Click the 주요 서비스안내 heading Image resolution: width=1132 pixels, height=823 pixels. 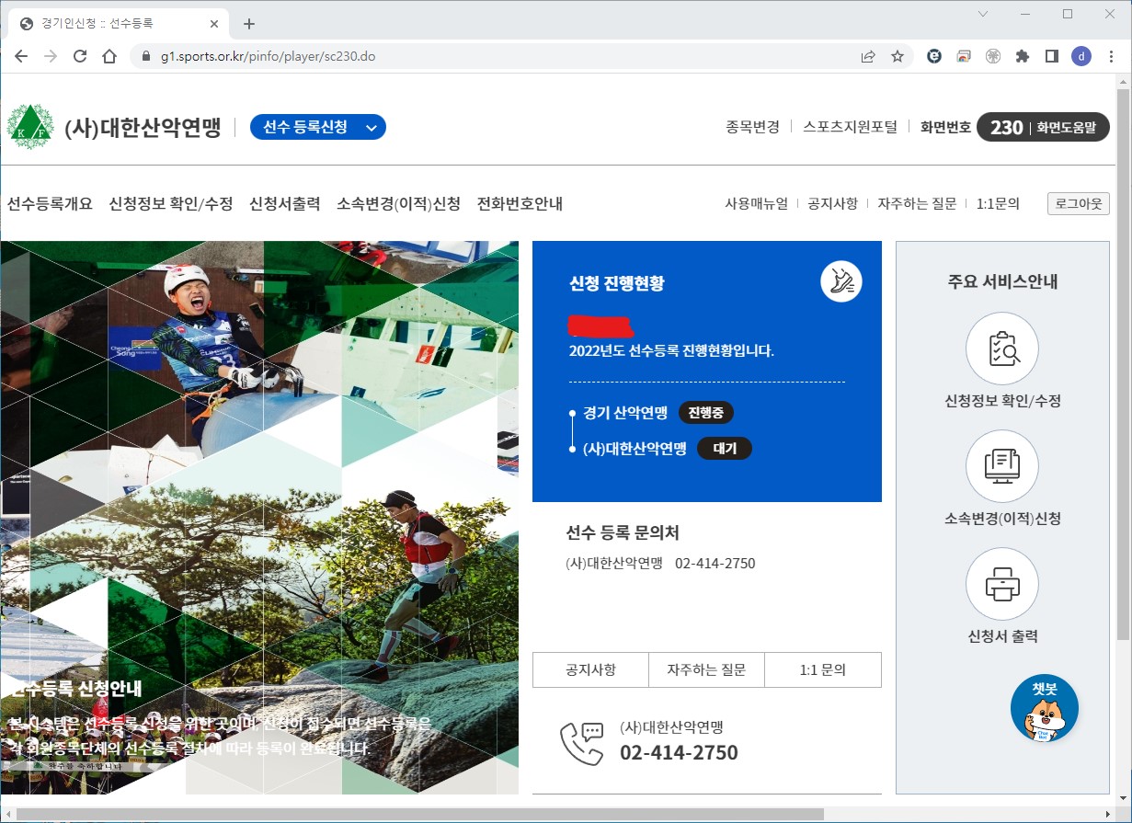click(1002, 281)
